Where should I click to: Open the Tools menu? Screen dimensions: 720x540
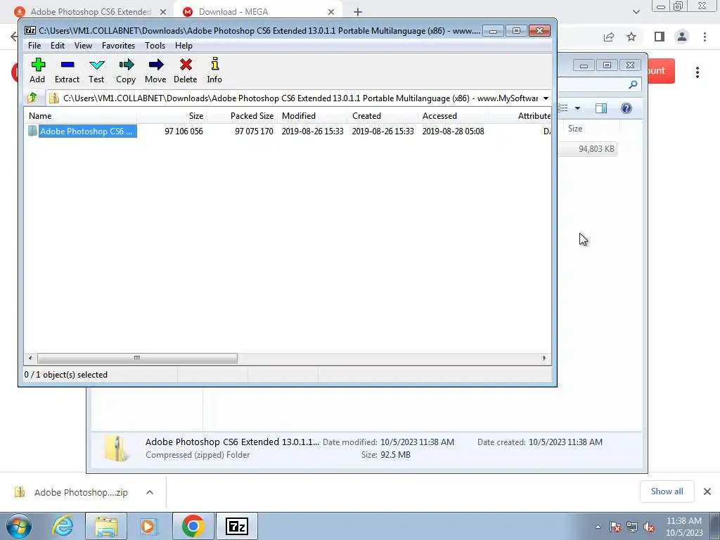[155, 46]
